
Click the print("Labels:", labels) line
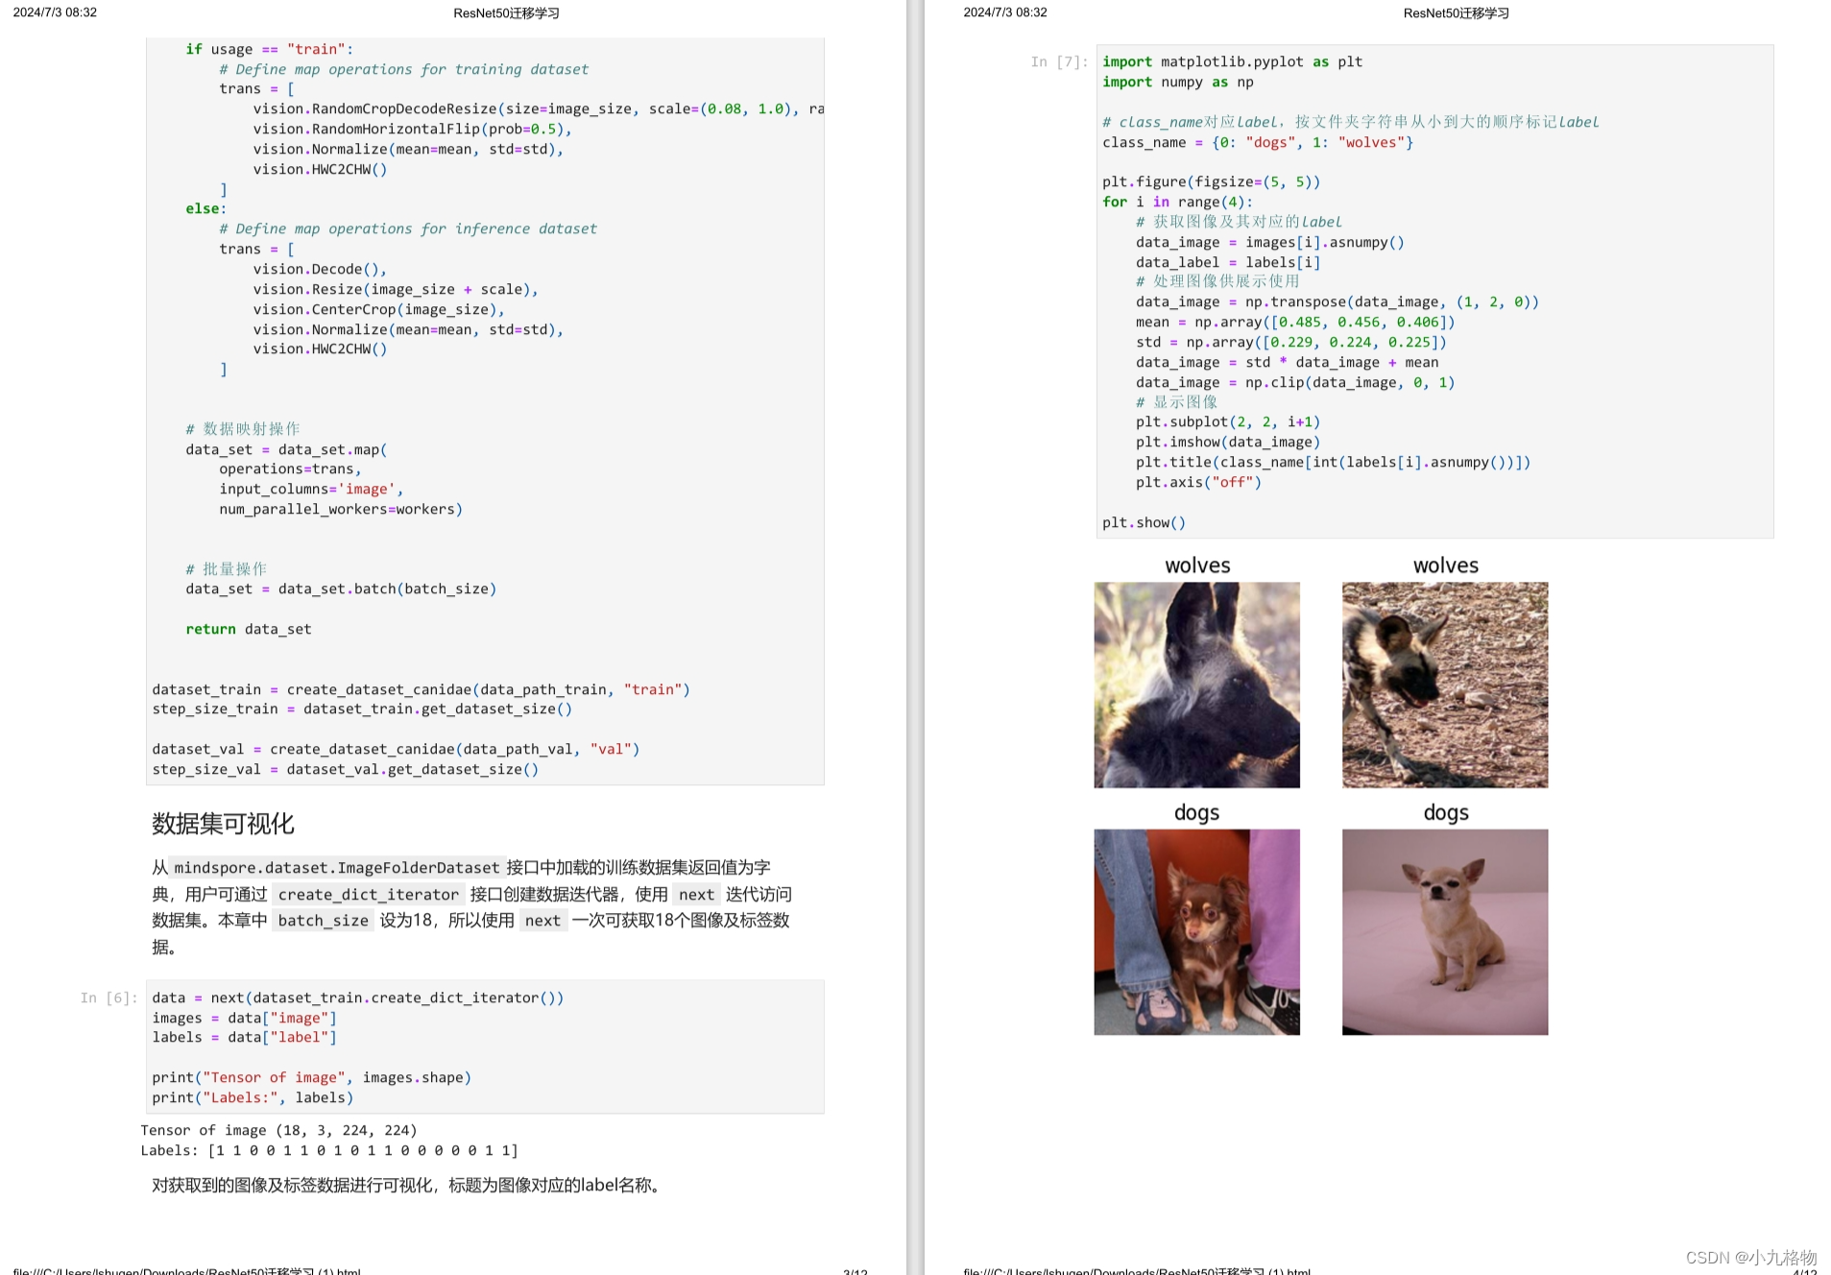(253, 1097)
